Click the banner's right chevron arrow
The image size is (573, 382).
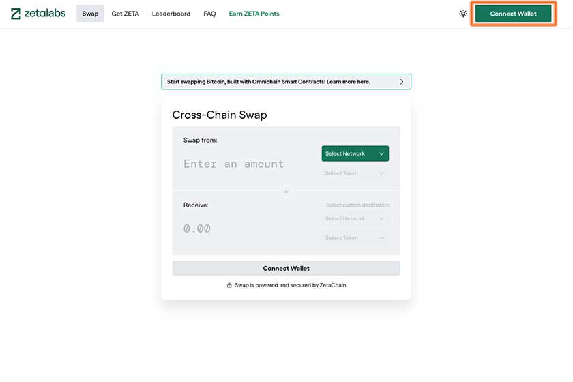click(402, 82)
